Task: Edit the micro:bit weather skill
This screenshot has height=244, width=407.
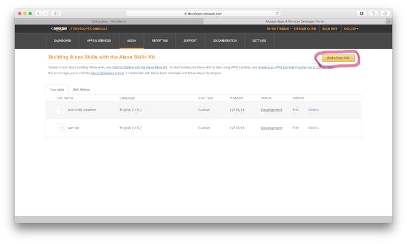Action: point(295,110)
